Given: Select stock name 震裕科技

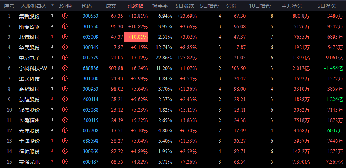Looking at the screenshot, I should [x=30, y=89].
